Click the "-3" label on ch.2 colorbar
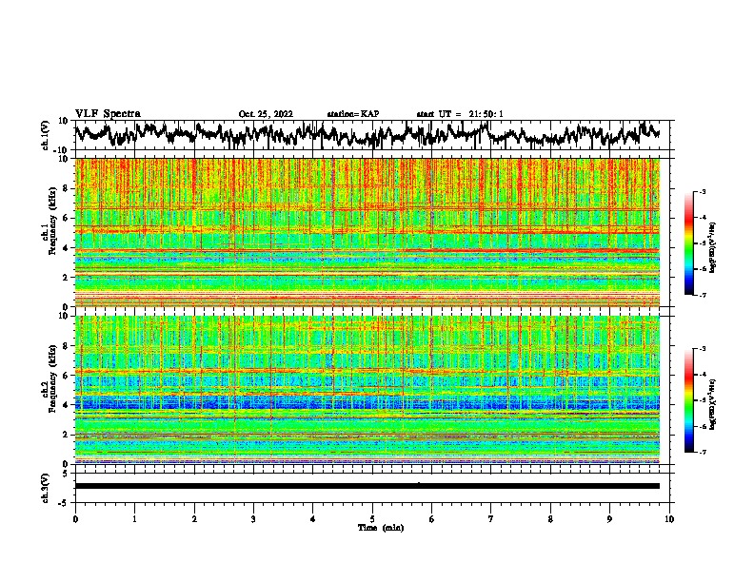This screenshot has height=582, width=754. [x=703, y=349]
